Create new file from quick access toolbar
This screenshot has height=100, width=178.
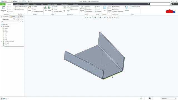click(9, 1)
